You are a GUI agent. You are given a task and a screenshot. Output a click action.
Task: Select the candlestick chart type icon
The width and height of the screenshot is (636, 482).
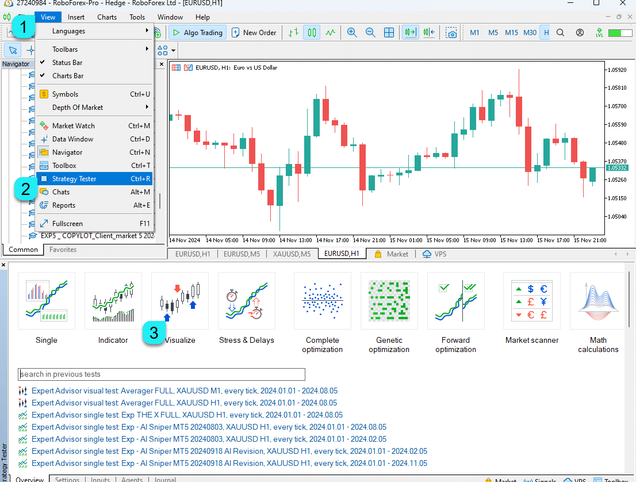[x=312, y=33]
